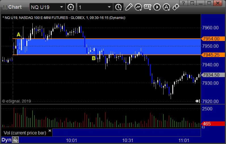Click the play replay button
Screen dimensions: 226x144
click(x=157, y=7)
